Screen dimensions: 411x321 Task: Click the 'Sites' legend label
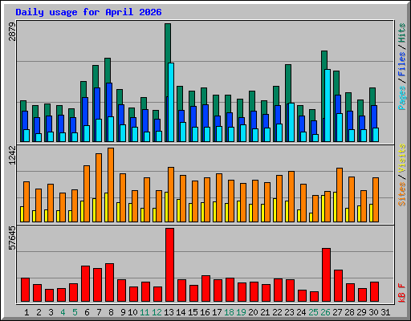[x=402, y=194]
